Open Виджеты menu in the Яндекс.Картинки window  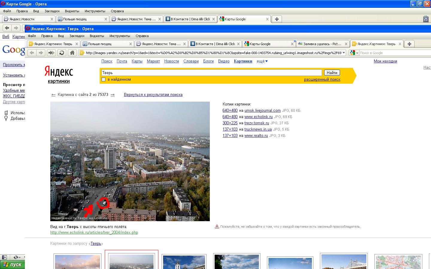(97, 36)
